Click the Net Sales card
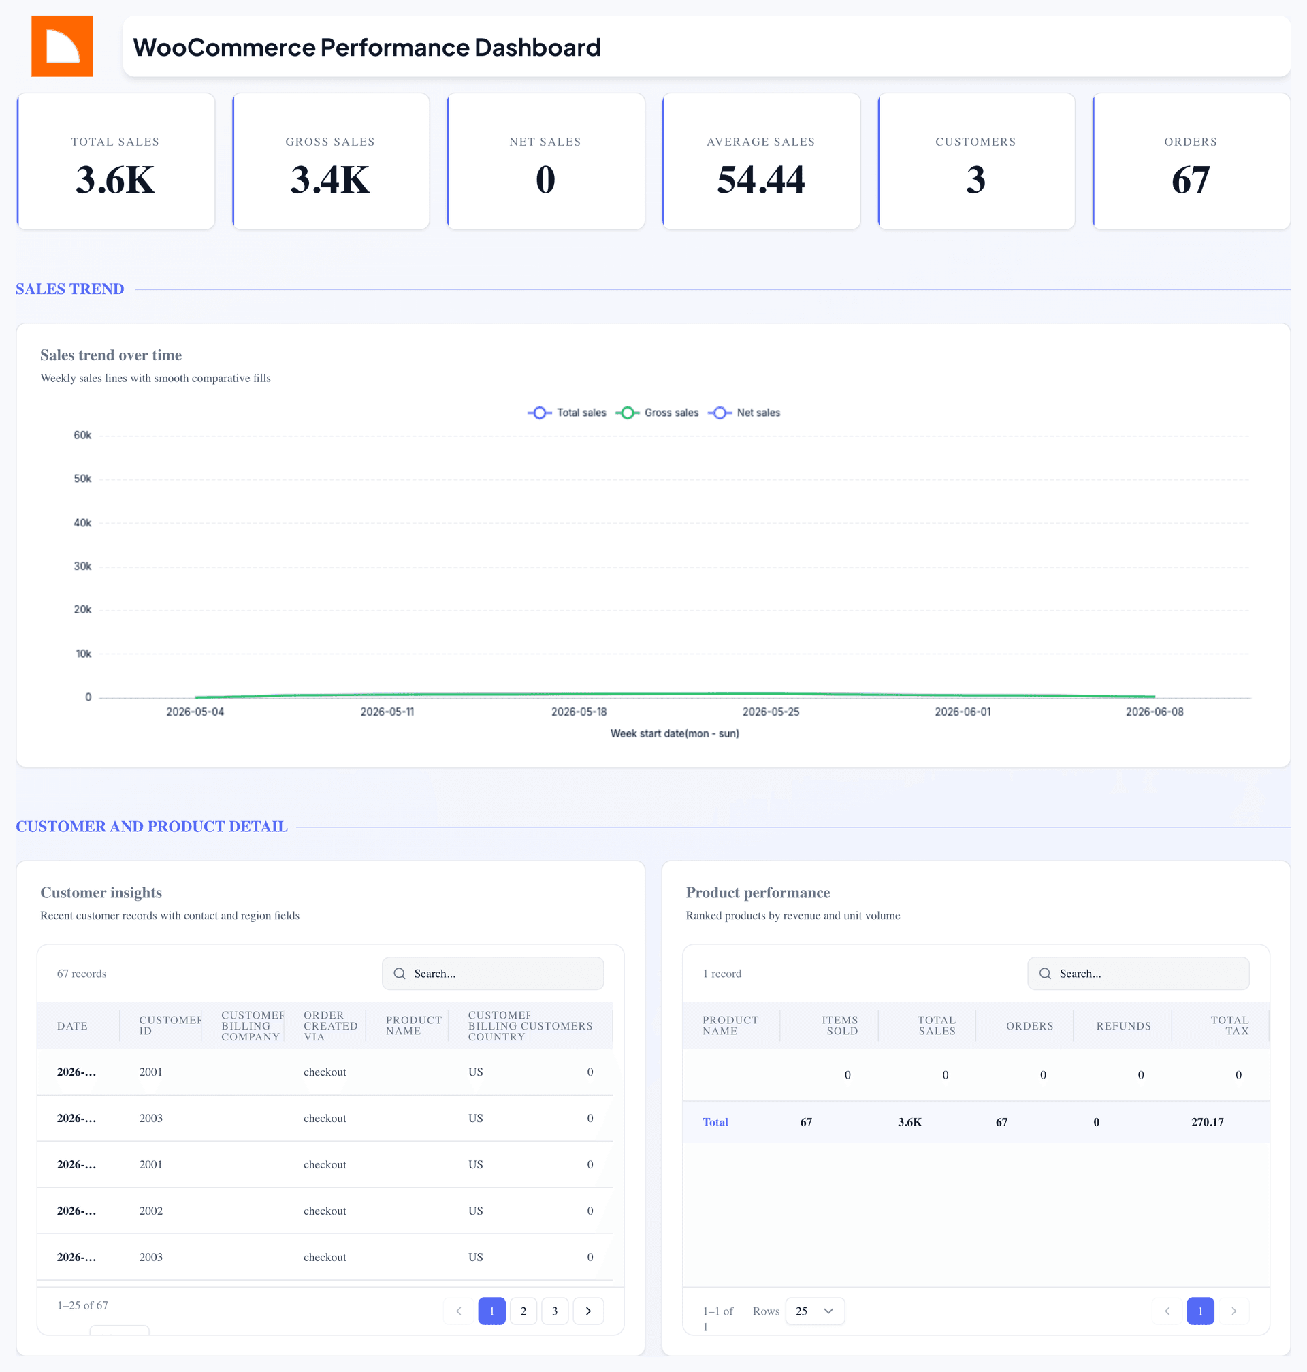The width and height of the screenshot is (1307, 1372). coord(545,161)
